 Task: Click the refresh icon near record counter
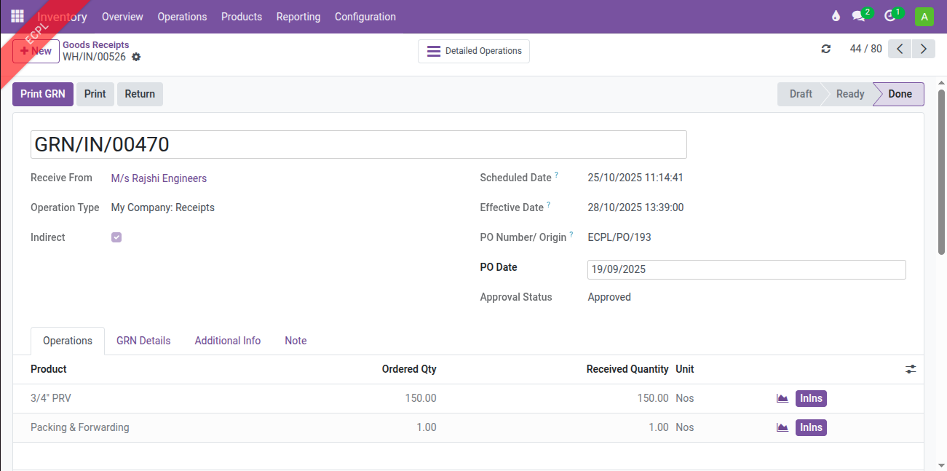[825, 49]
